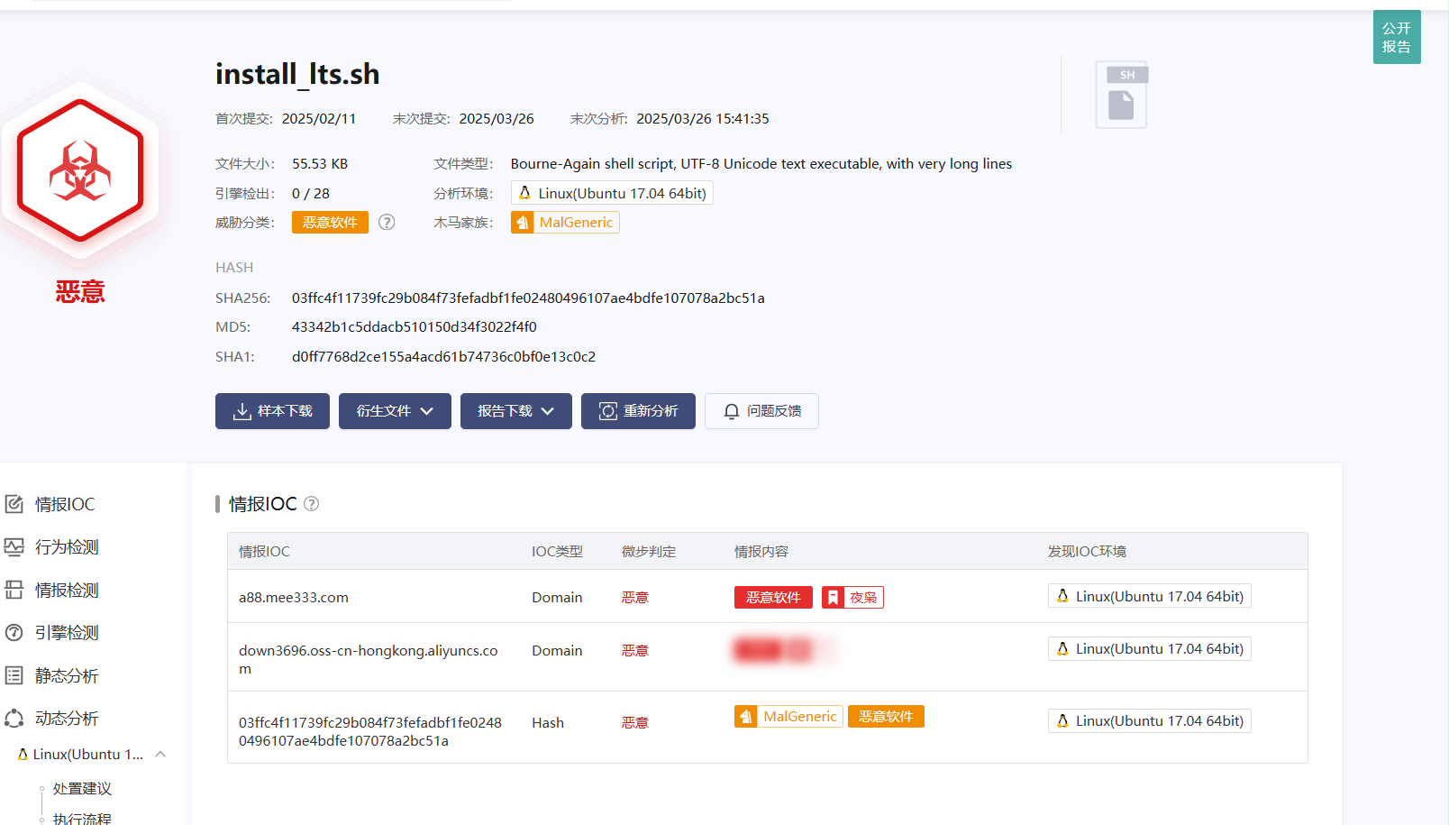Click the red biohazard malicious verdict icon

[x=80, y=170]
